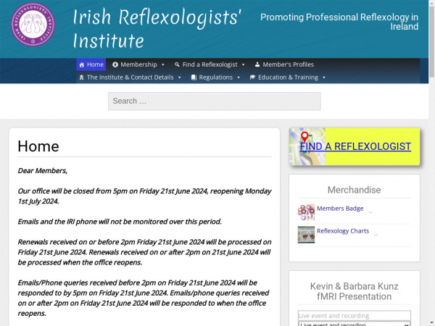
Task: Follow the FIND A REFLEXOLOGIST yellow banner link
Action: [355, 146]
